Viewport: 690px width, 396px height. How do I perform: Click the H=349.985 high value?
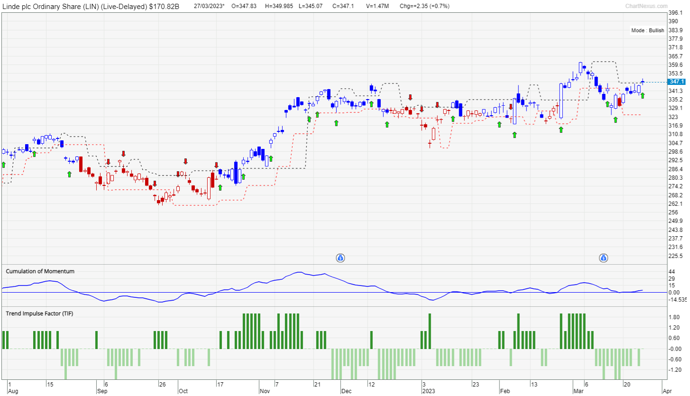point(278,6)
